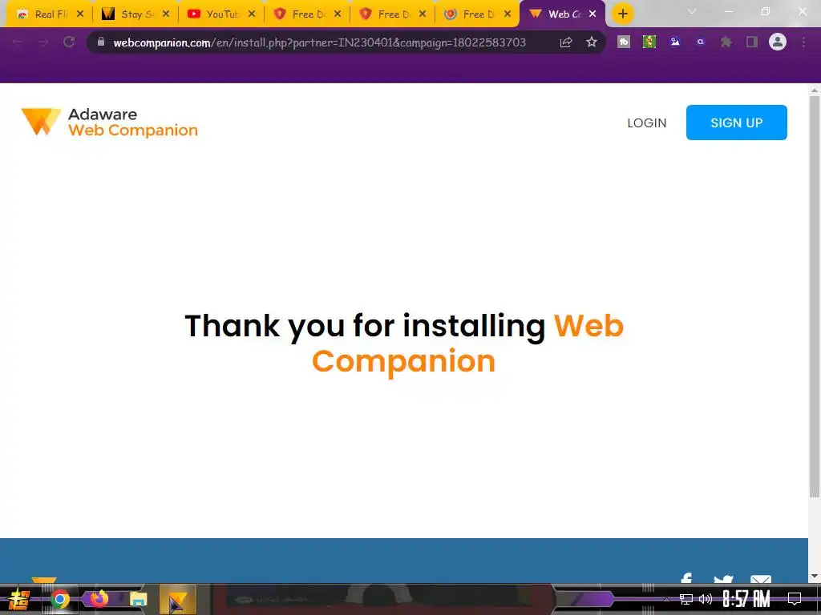Click the 8:57 AM clock
This screenshot has width=821, height=615.
click(746, 599)
